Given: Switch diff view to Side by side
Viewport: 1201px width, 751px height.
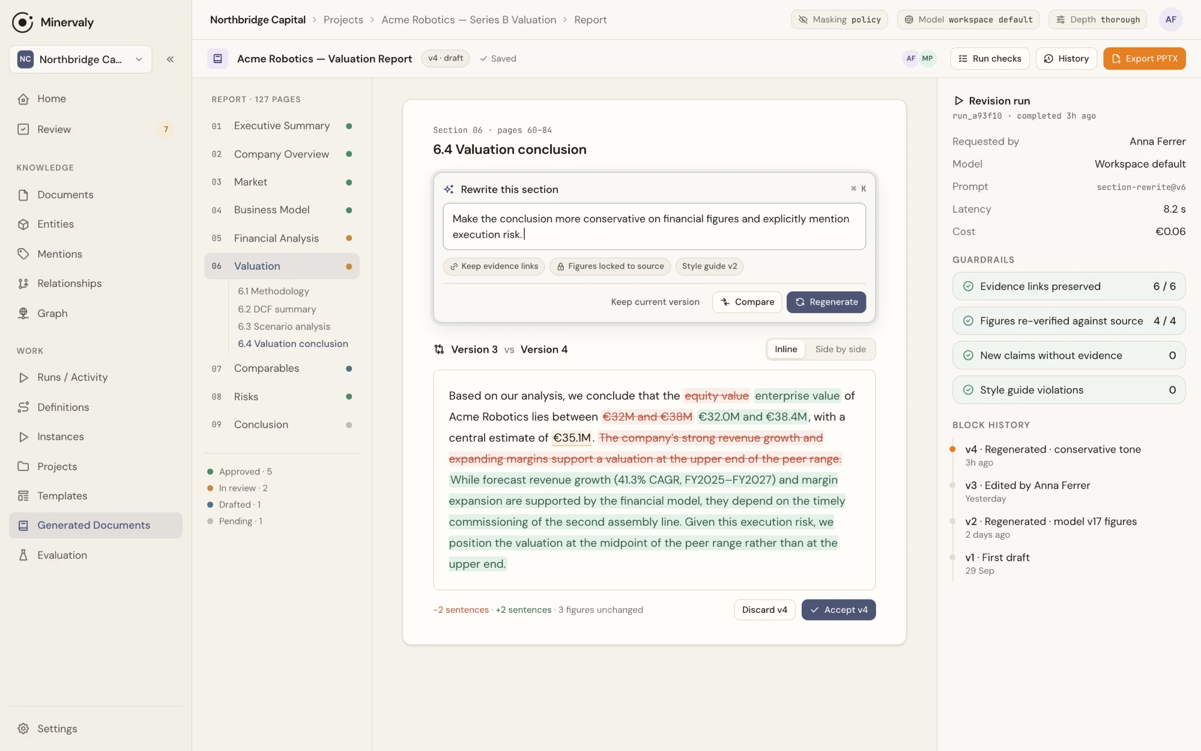Looking at the screenshot, I should (x=840, y=349).
